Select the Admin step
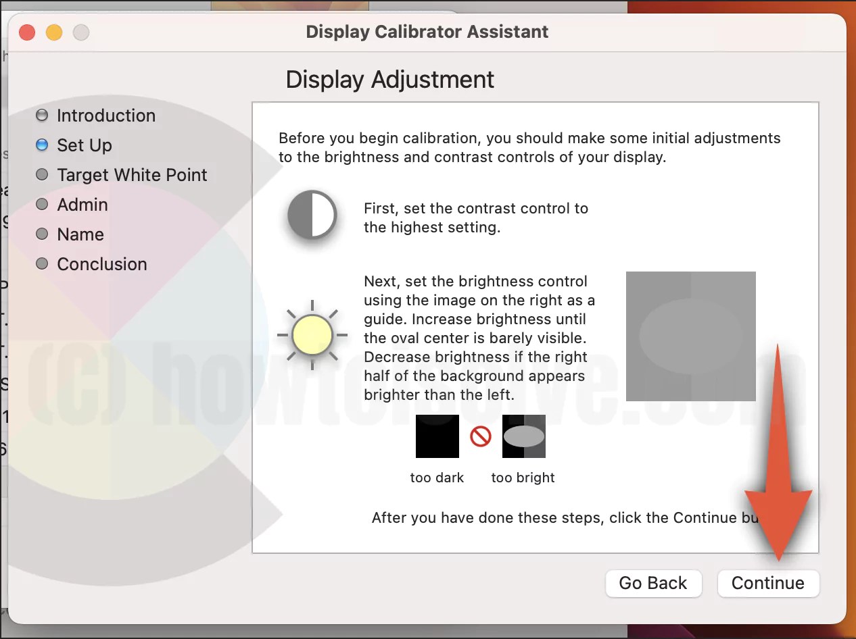 click(82, 205)
